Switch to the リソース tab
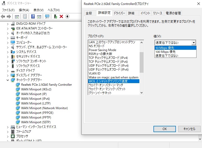The height and width of the screenshot is (148, 202). pos(158,13)
